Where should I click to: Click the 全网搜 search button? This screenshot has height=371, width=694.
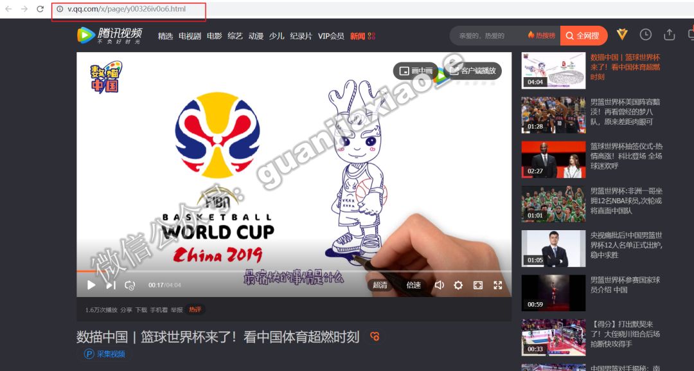point(585,35)
